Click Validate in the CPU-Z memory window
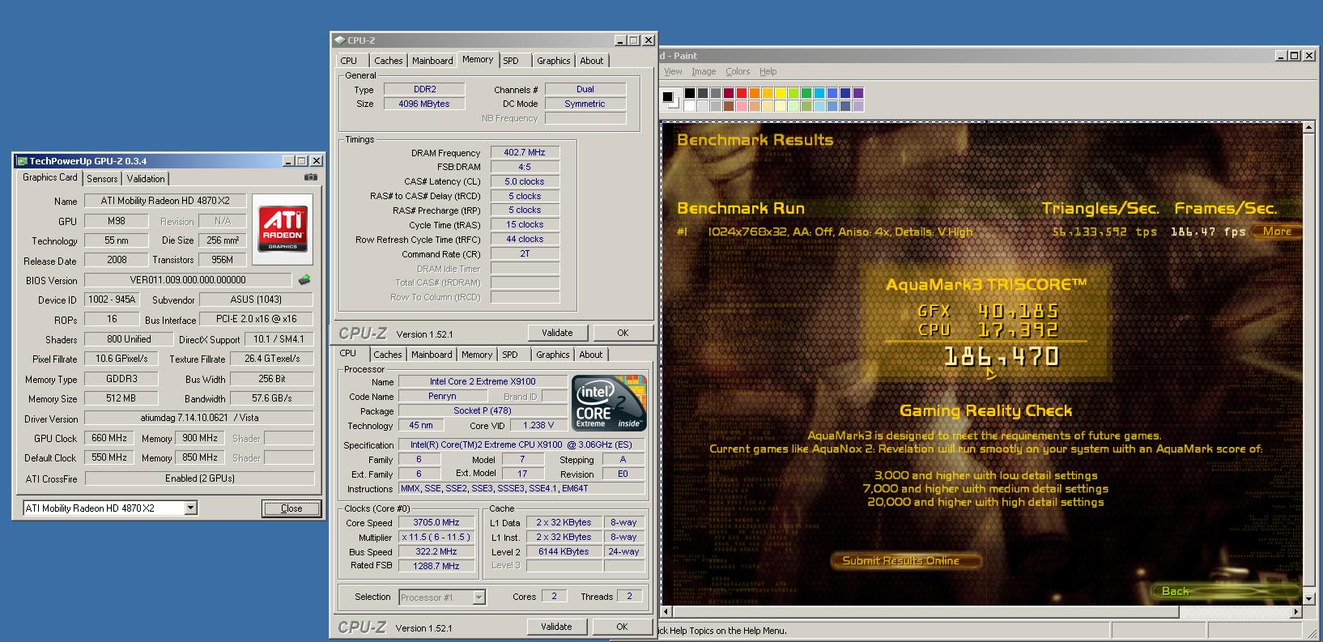1323x642 pixels. click(x=557, y=333)
